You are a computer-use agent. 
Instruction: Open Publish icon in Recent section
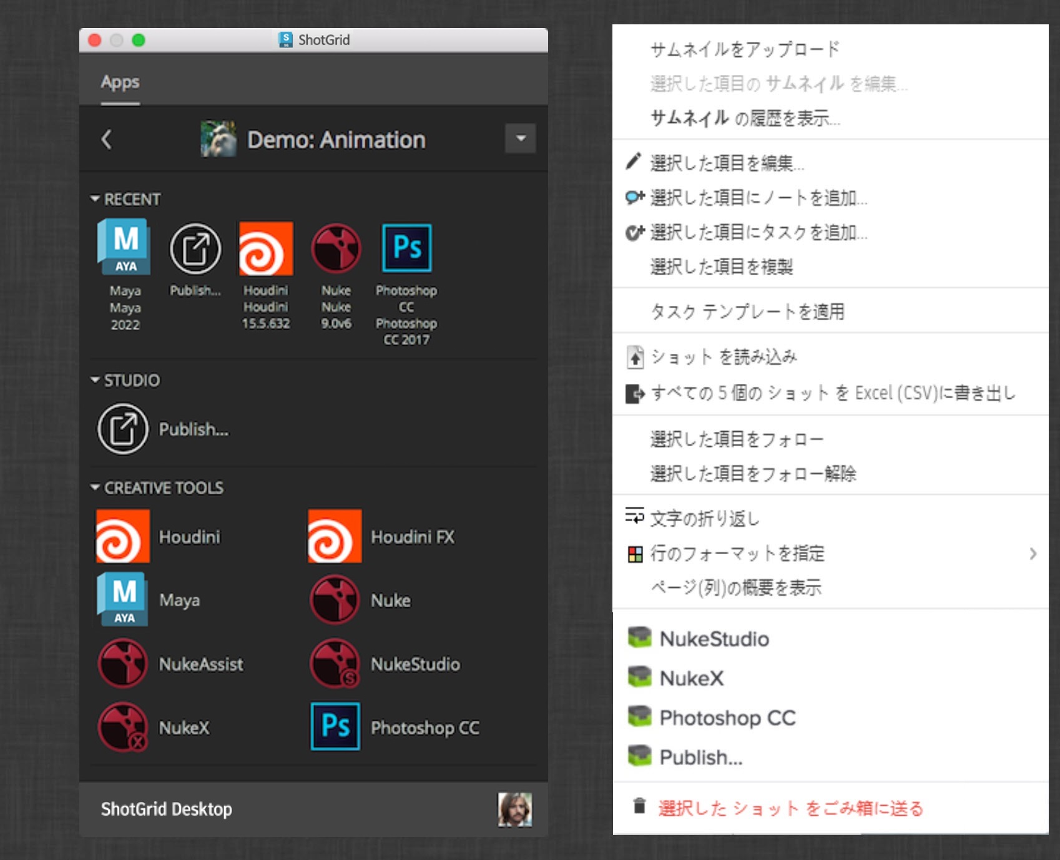(x=195, y=249)
